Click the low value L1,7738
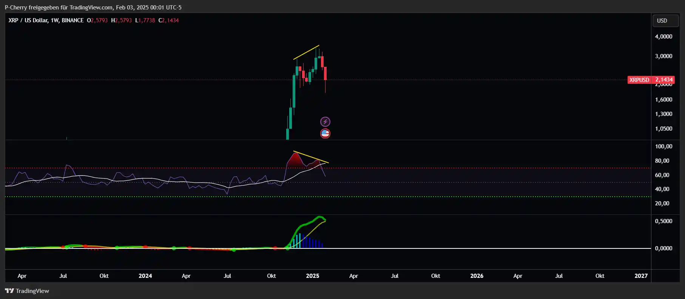The height and width of the screenshot is (299, 685). (145, 20)
